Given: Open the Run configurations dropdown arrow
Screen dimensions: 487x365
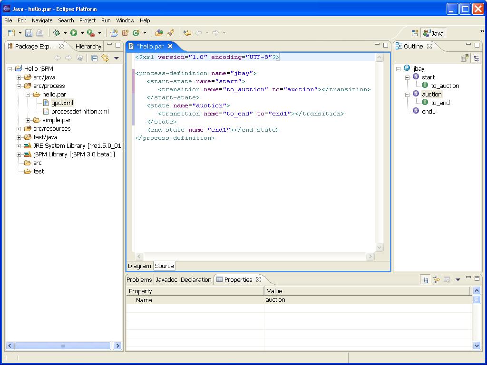Looking at the screenshot, I should click(x=82, y=33).
